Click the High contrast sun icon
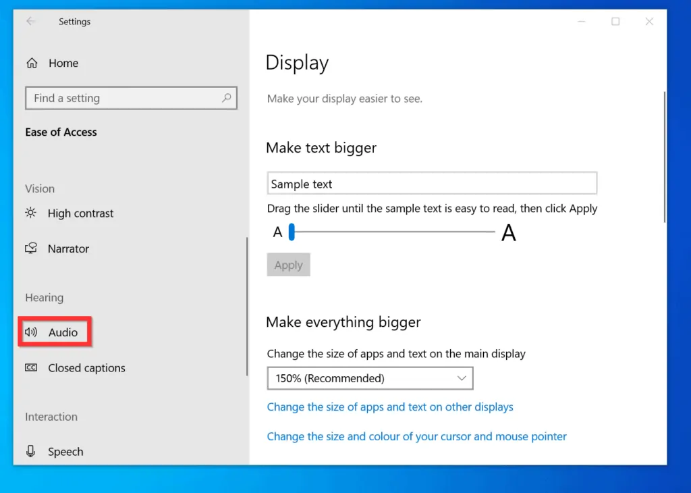This screenshot has height=493, width=691. click(31, 213)
